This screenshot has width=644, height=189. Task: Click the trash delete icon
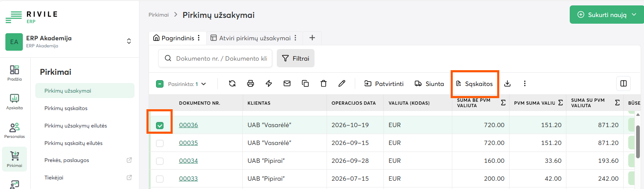(x=324, y=83)
